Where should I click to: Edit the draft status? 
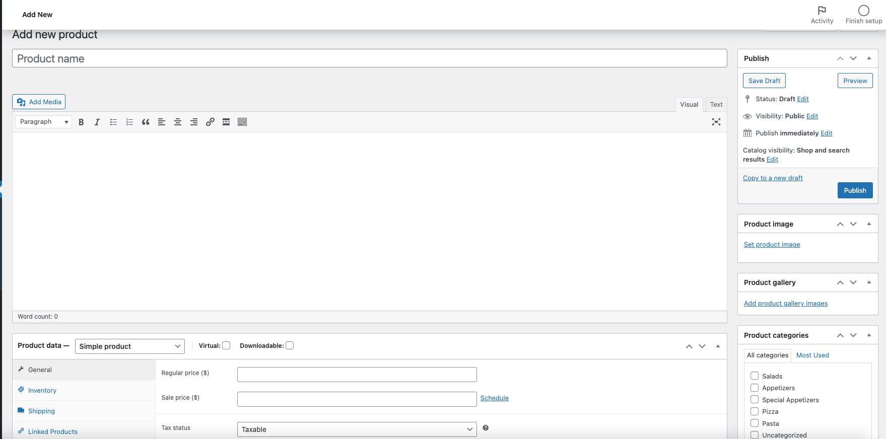click(803, 99)
